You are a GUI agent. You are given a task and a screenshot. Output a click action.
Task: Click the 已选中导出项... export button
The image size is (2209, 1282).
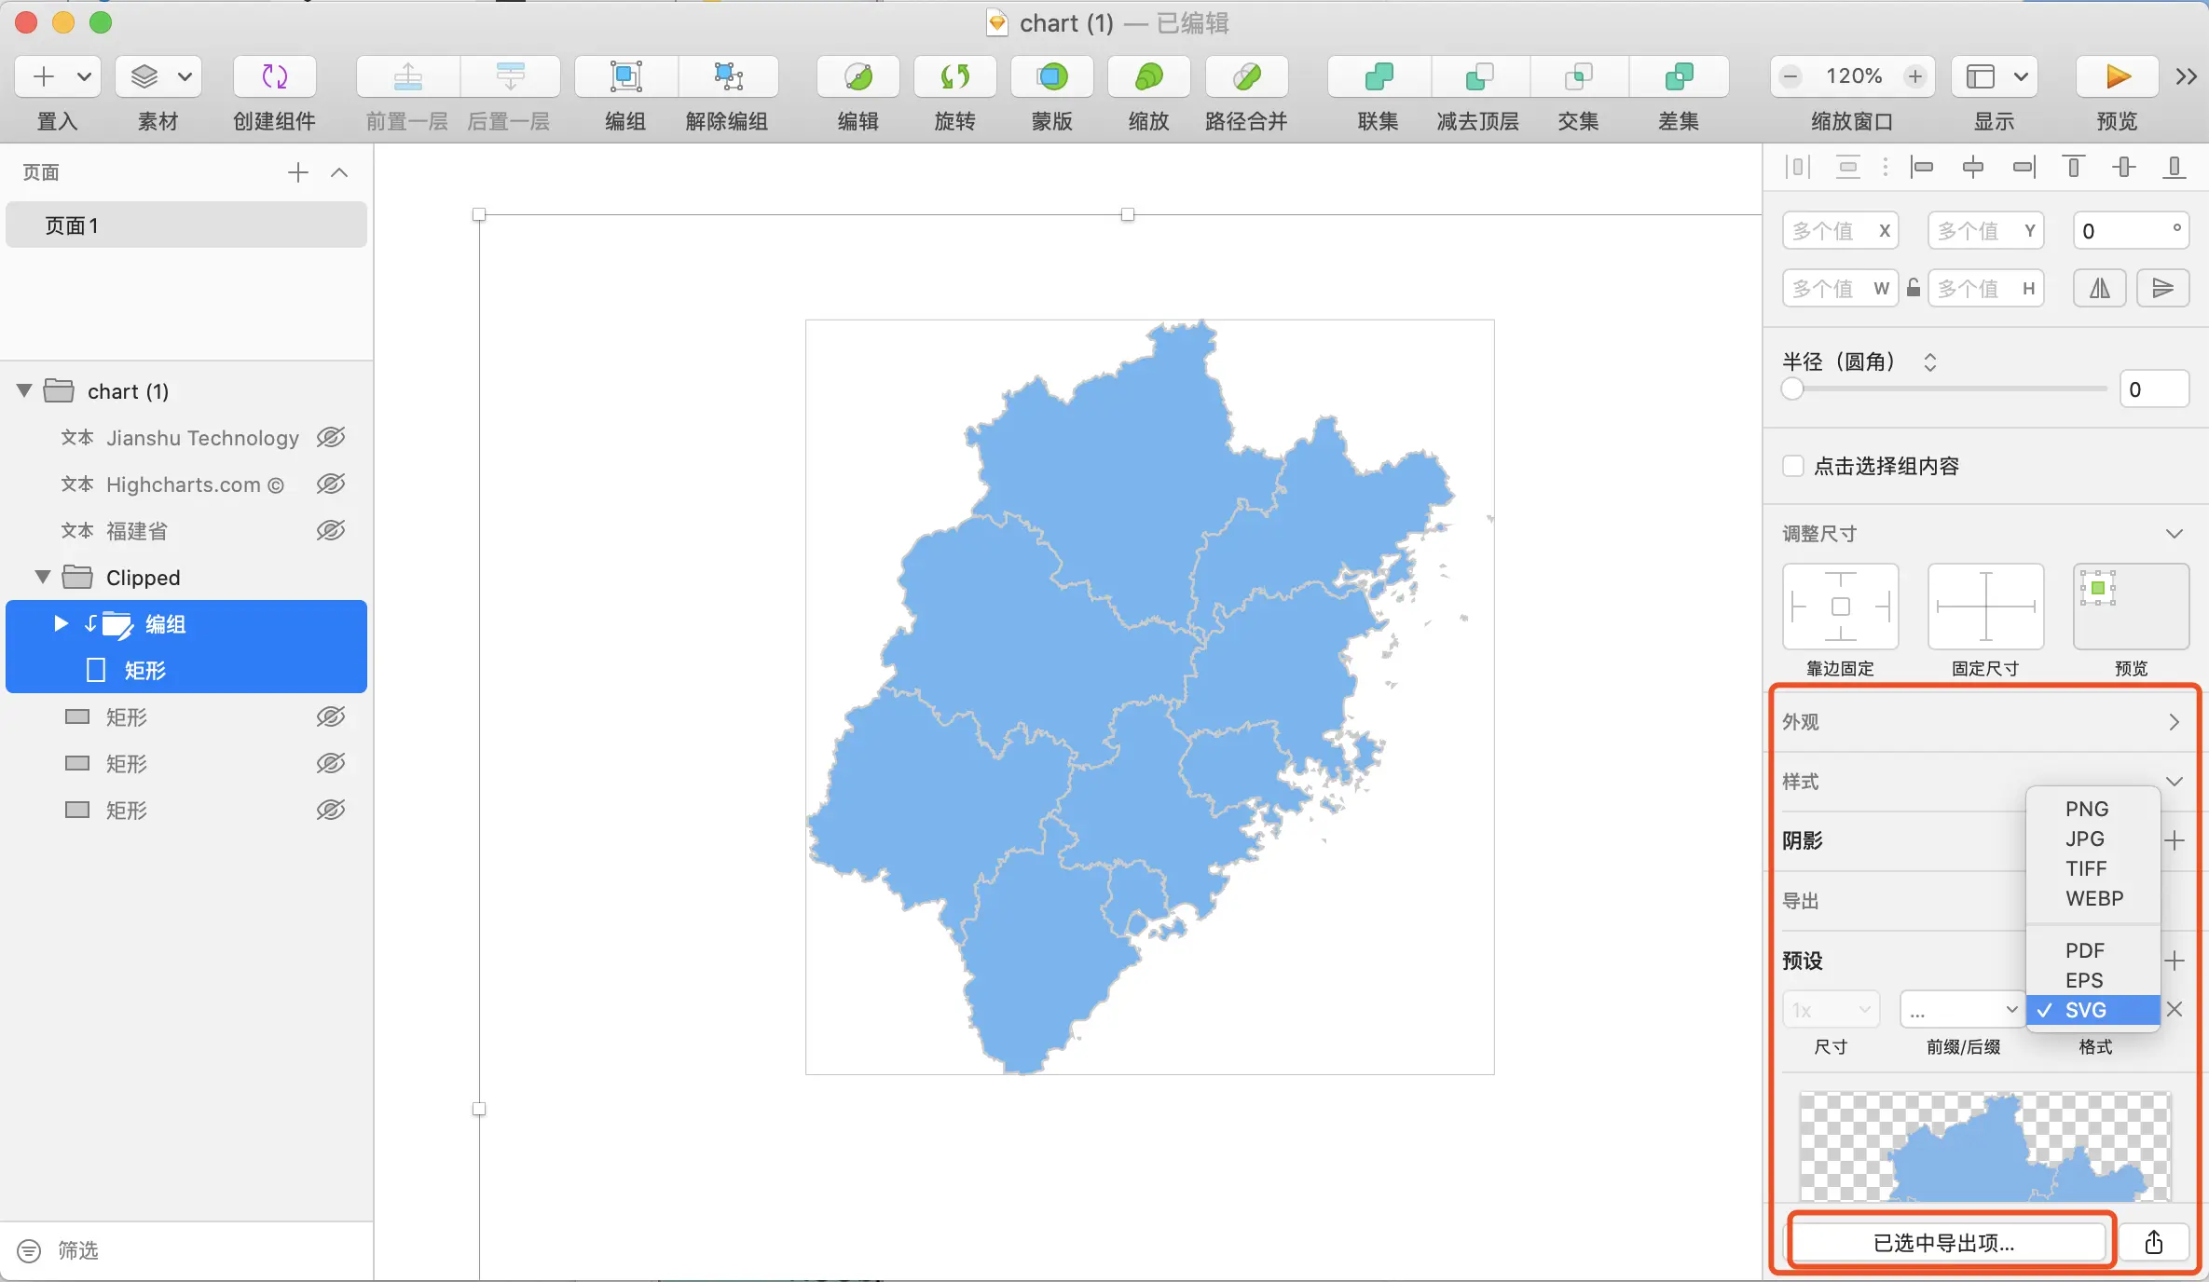pos(1944,1242)
